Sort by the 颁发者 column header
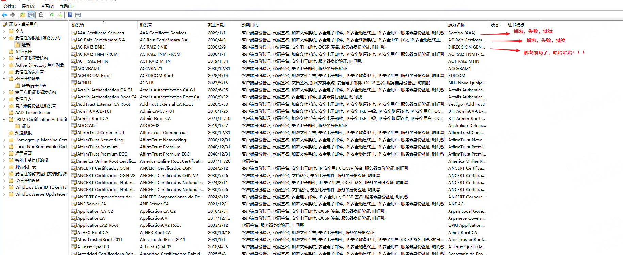Screen dimensions: 623x255 [x=171, y=25]
